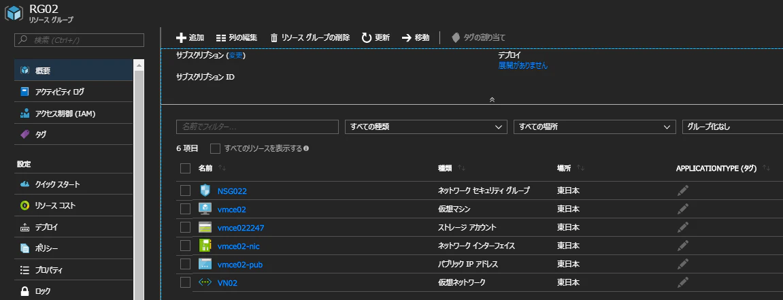Viewport: 783px width, 300px height.
Task: Click the Add (追加) plus button
Action: (190, 37)
